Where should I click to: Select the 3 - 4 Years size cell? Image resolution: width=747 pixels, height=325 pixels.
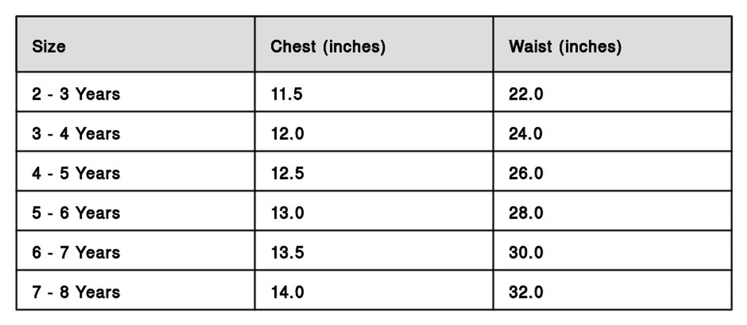pos(76,134)
